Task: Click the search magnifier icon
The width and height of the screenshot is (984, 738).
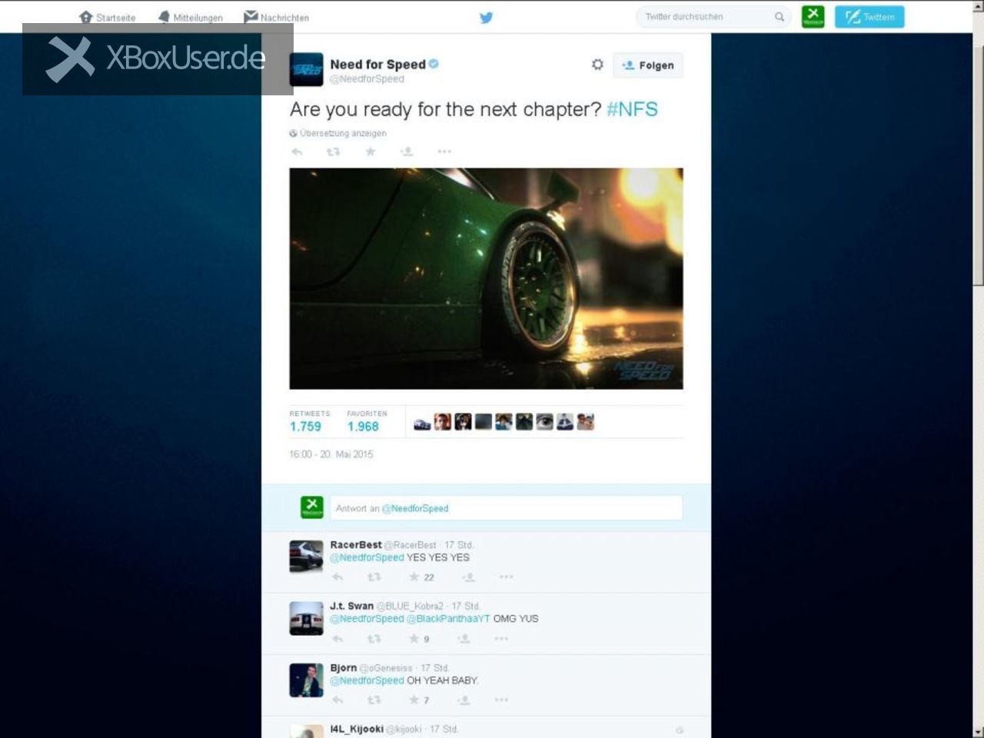Action: point(780,17)
